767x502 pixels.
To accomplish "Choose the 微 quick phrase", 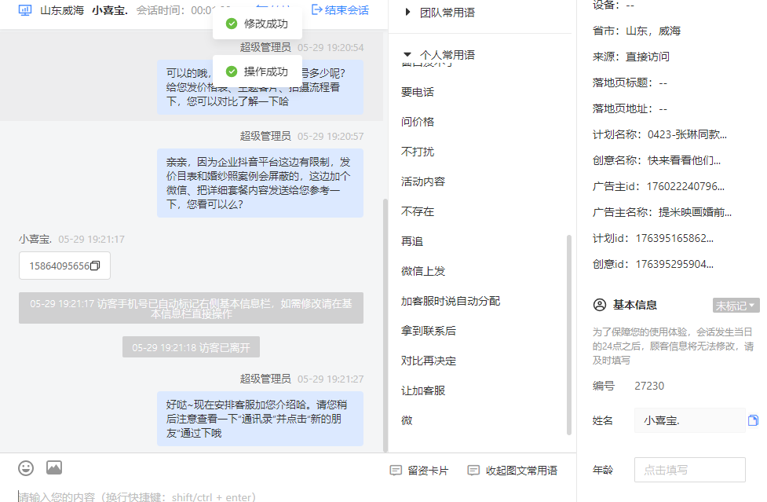I will [407, 420].
